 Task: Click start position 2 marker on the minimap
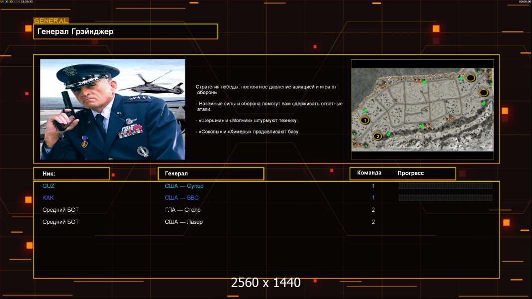378,136
